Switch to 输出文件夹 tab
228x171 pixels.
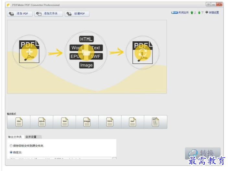(x=15, y=137)
